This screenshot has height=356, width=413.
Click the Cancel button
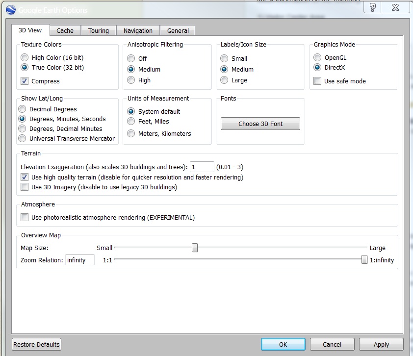tap(332, 344)
